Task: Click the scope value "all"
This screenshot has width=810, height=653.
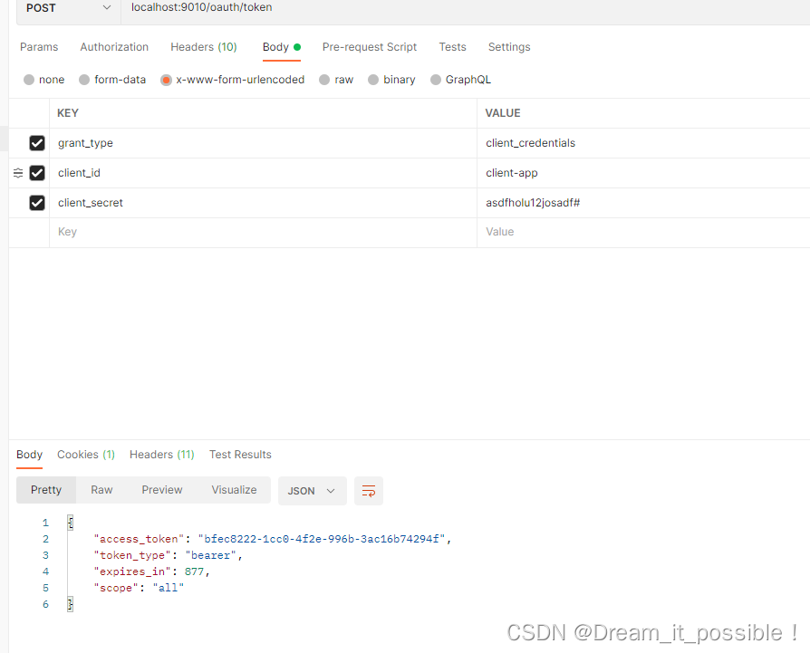Action: (169, 588)
